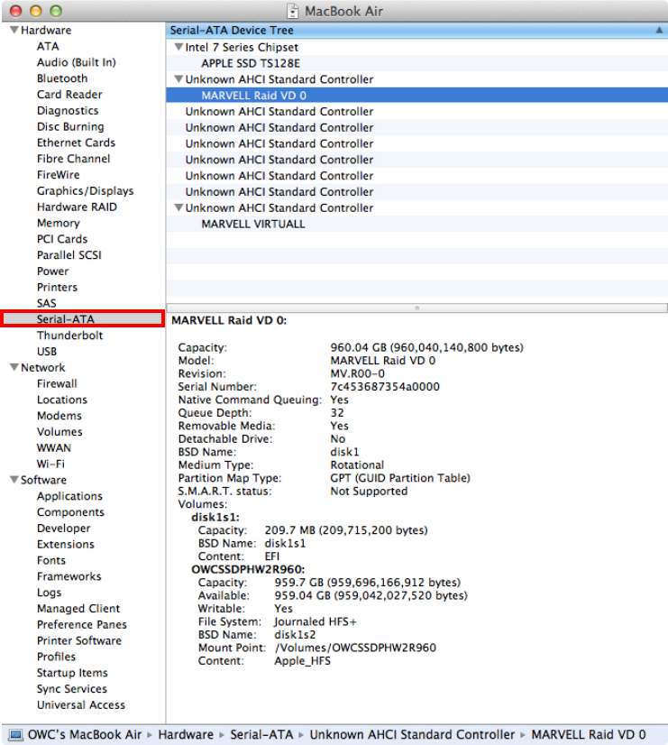Select Parallel SCSI category
668x745 pixels.
[x=69, y=255]
